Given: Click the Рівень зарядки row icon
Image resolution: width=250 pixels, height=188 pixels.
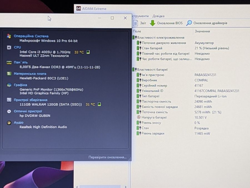Looking at the screenshot, I should coord(139,133).
